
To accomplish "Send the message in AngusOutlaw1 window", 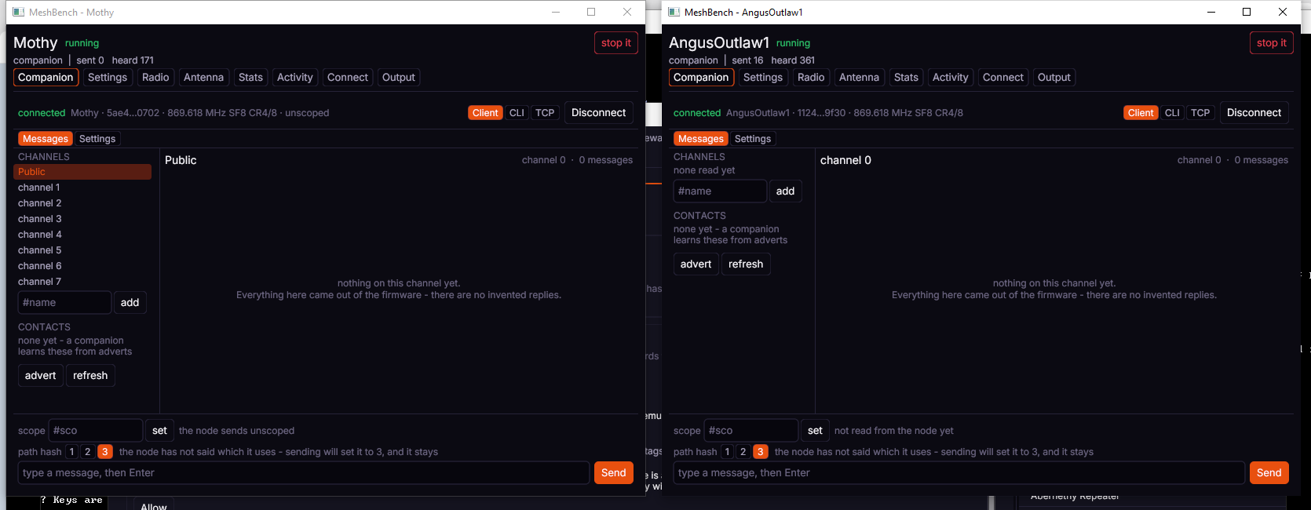I will click(x=1269, y=473).
